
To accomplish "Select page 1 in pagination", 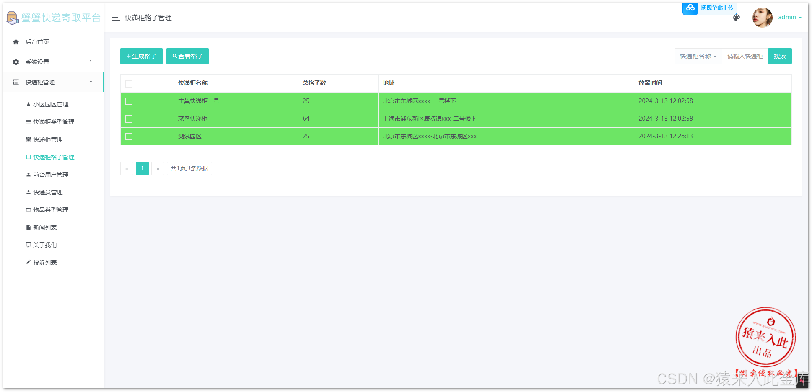I will point(142,168).
